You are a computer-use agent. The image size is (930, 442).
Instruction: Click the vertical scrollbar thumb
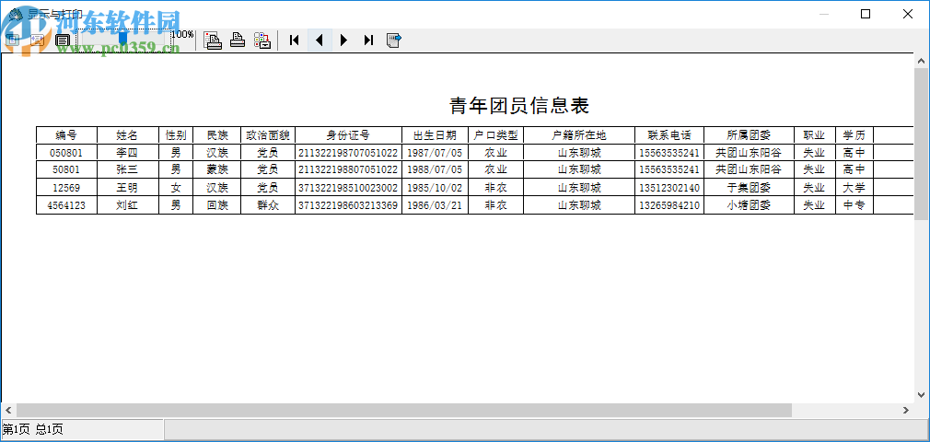pos(922,145)
